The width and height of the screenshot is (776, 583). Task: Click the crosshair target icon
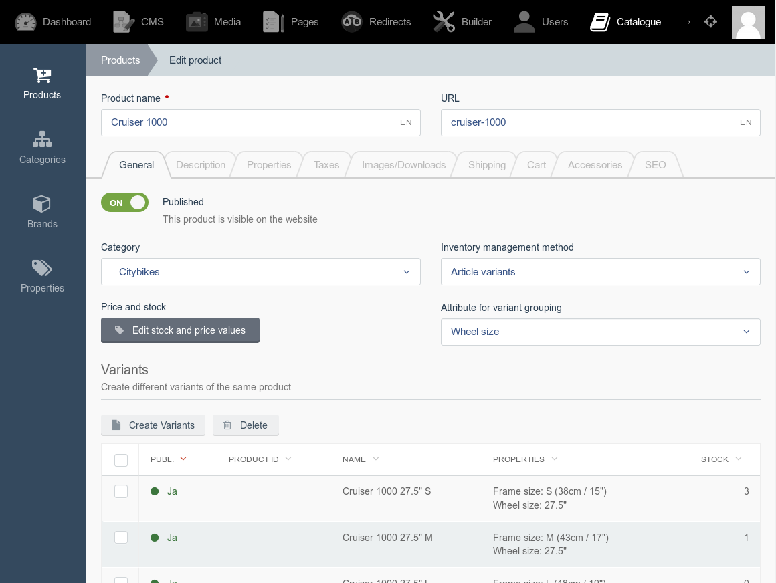coord(710,22)
